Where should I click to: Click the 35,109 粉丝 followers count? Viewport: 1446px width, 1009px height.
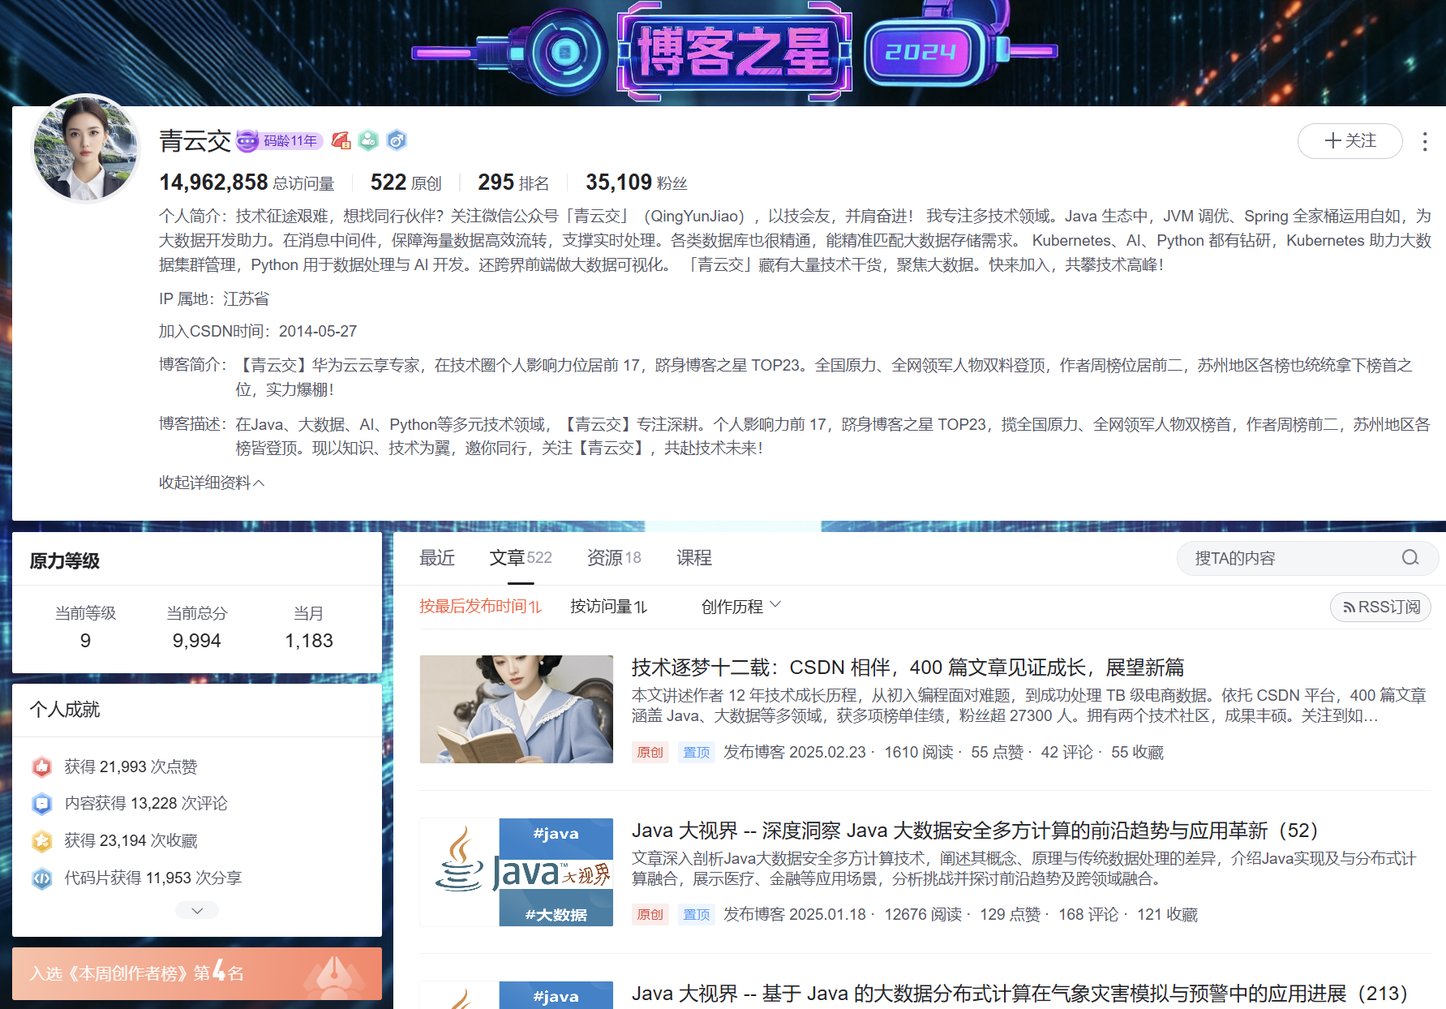tap(637, 182)
